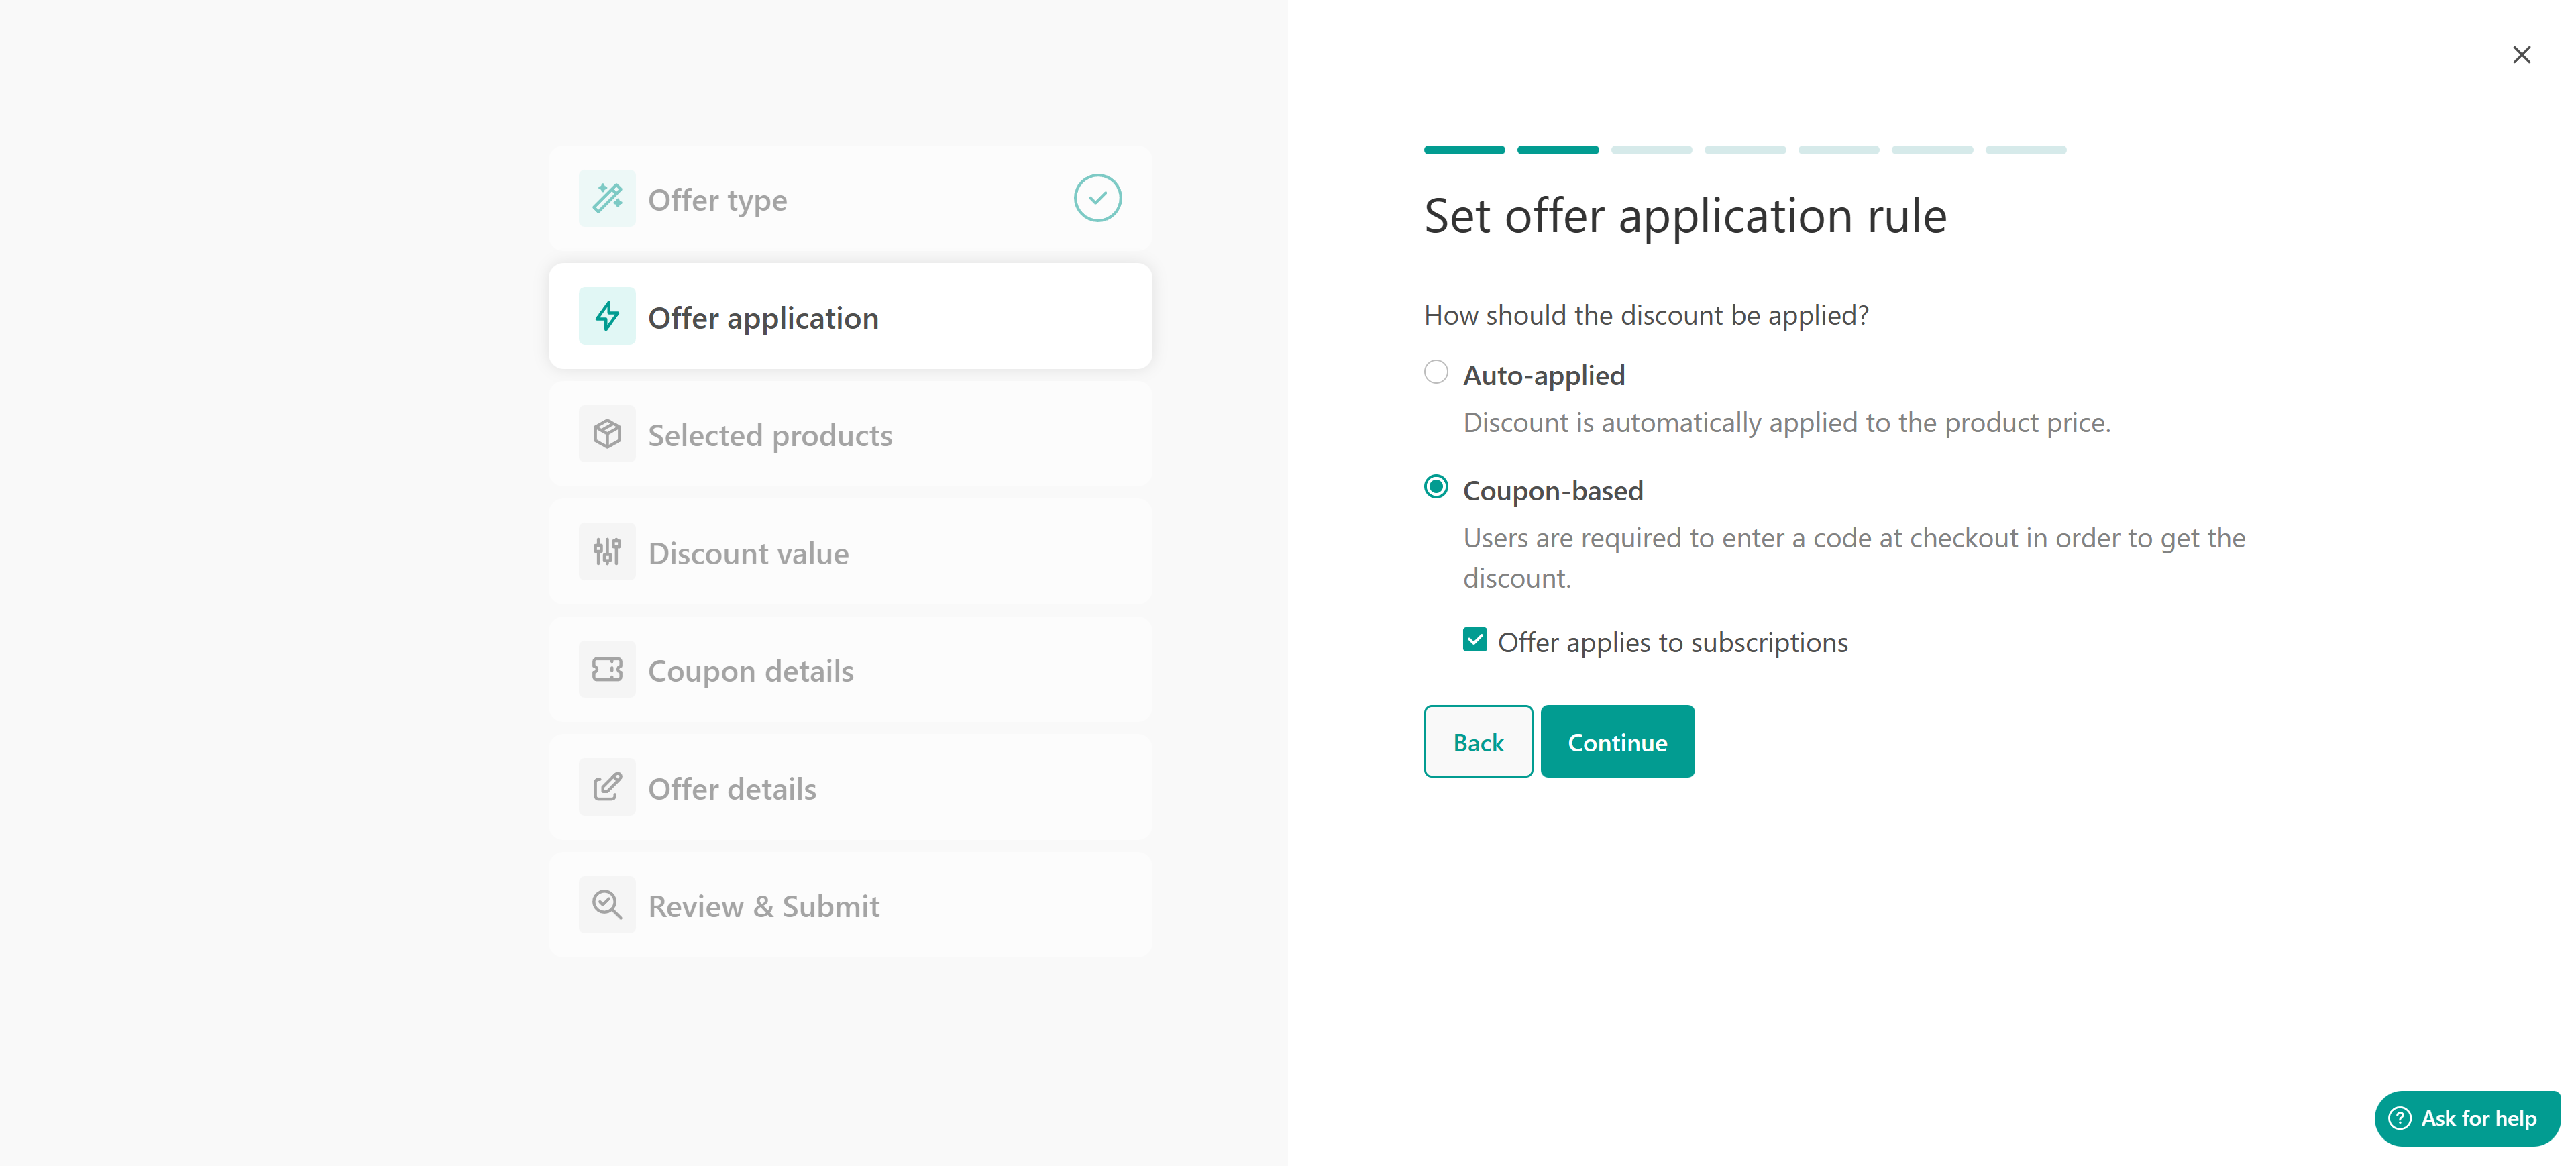Click the pencil edit icon for Offer details
Viewport: 2576px width, 1166px height.
pyautogui.click(x=607, y=788)
